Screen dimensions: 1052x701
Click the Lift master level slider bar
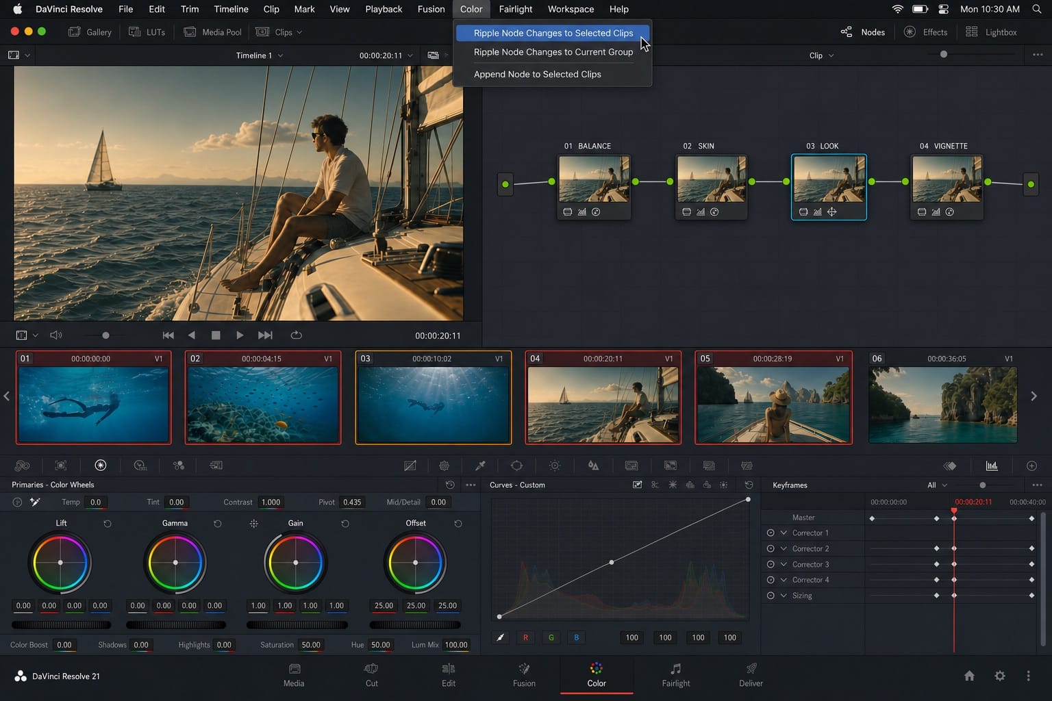62,624
